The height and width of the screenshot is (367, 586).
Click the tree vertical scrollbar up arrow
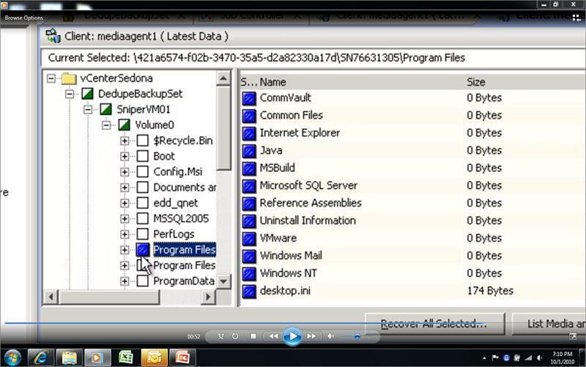pos(223,78)
